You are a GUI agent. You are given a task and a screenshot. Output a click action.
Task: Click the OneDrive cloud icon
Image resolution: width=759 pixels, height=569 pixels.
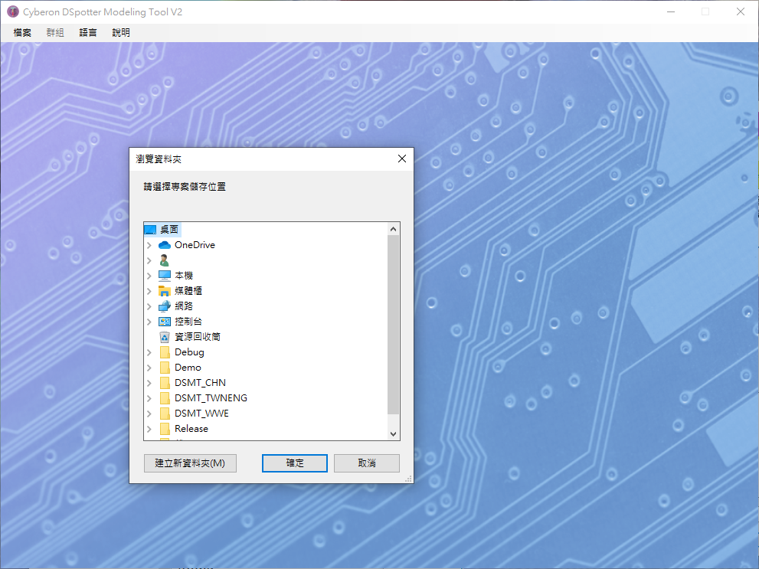click(x=165, y=245)
